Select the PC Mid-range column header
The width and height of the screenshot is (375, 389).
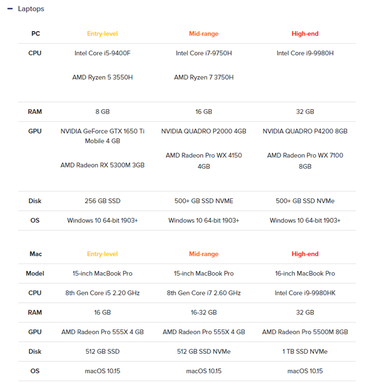coord(203,34)
